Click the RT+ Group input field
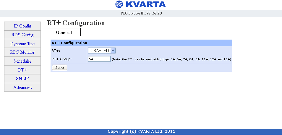Screen dimensions: 282x135 point(99,59)
